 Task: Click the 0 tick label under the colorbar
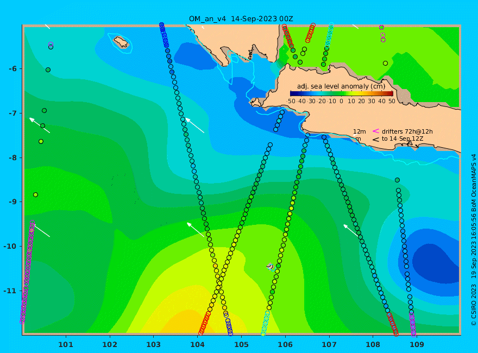(342, 101)
